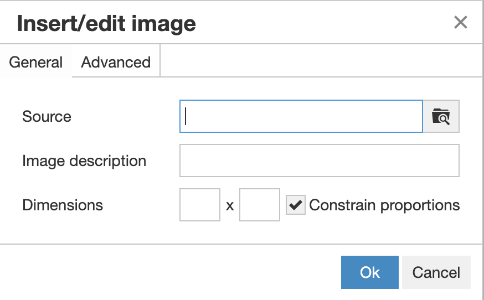The image size is (484, 300).
Task: Click the blank footer area left of Ok
Action: coord(171,272)
